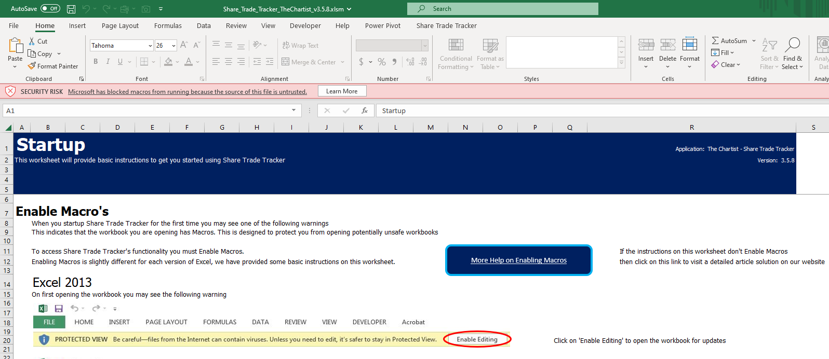Click in the Search box
The height and width of the screenshot is (359, 829).
pos(503,9)
